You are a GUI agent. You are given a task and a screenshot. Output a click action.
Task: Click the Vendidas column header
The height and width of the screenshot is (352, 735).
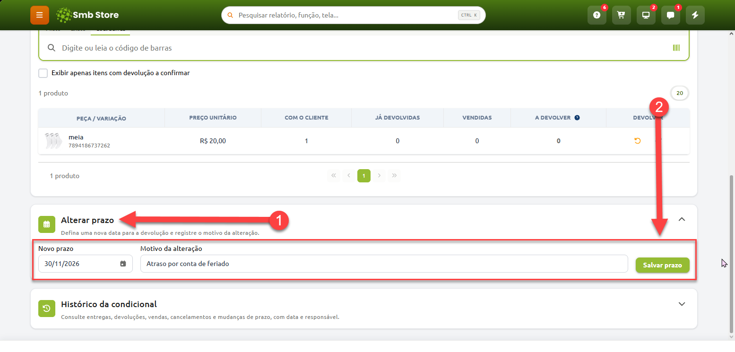click(477, 118)
